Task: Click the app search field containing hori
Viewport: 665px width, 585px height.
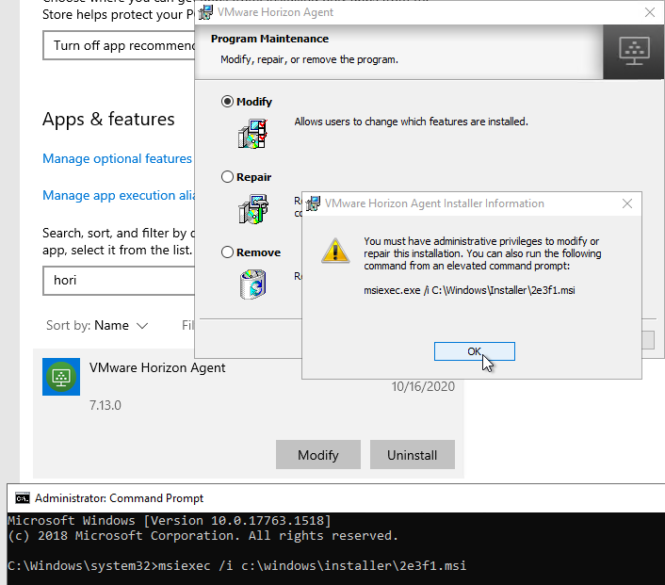Action: [x=119, y=281]
